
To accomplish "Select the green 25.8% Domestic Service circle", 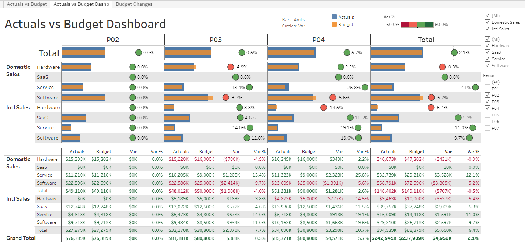I will point(365,88).
